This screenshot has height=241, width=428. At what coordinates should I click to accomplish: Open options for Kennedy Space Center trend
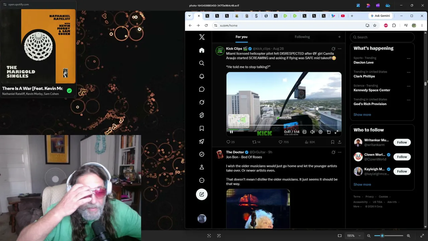pyautogui.click(x=409, y=86)
